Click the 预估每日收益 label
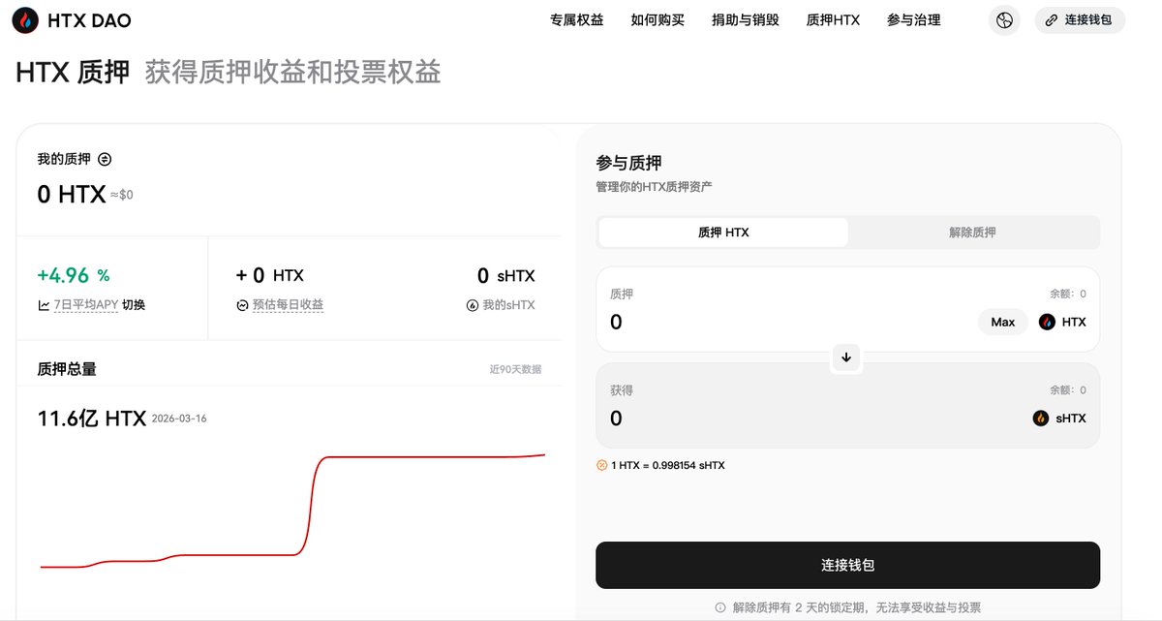1162x621 pixels. [x=288, y=305]
